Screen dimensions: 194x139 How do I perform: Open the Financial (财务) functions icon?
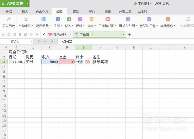point(69,19)
